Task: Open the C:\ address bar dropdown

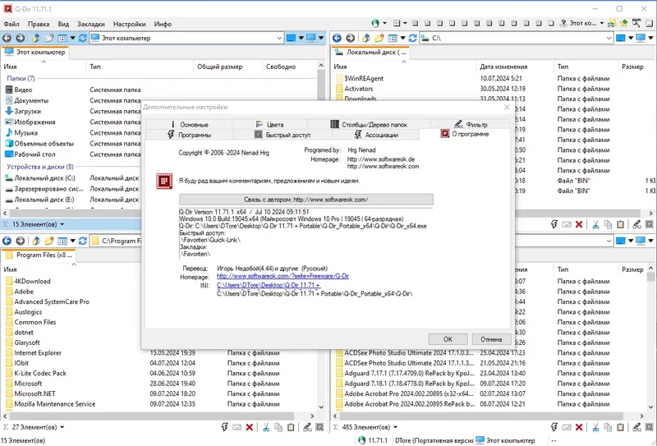Action: (x=609, y=38)
